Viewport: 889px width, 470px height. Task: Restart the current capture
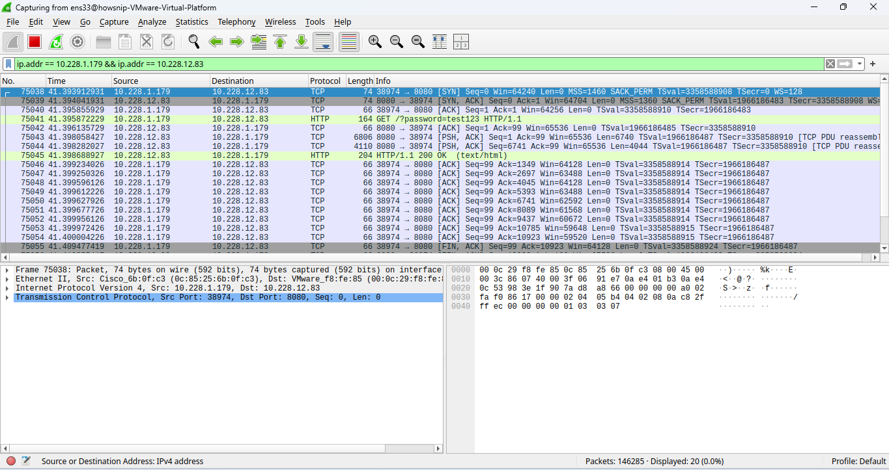(x=56, y=42)
